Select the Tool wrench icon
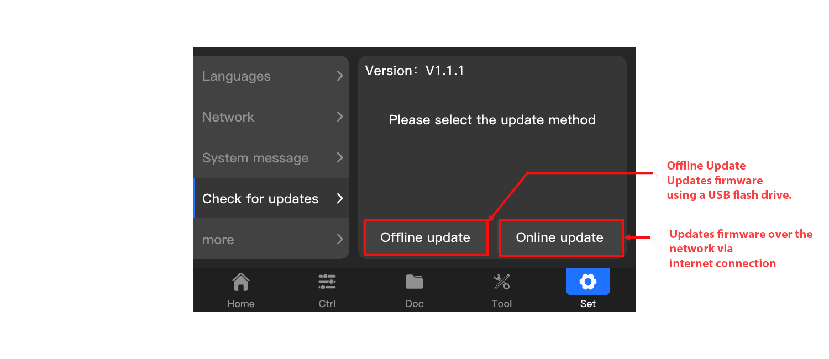829x359 pixels. [501, 282]
